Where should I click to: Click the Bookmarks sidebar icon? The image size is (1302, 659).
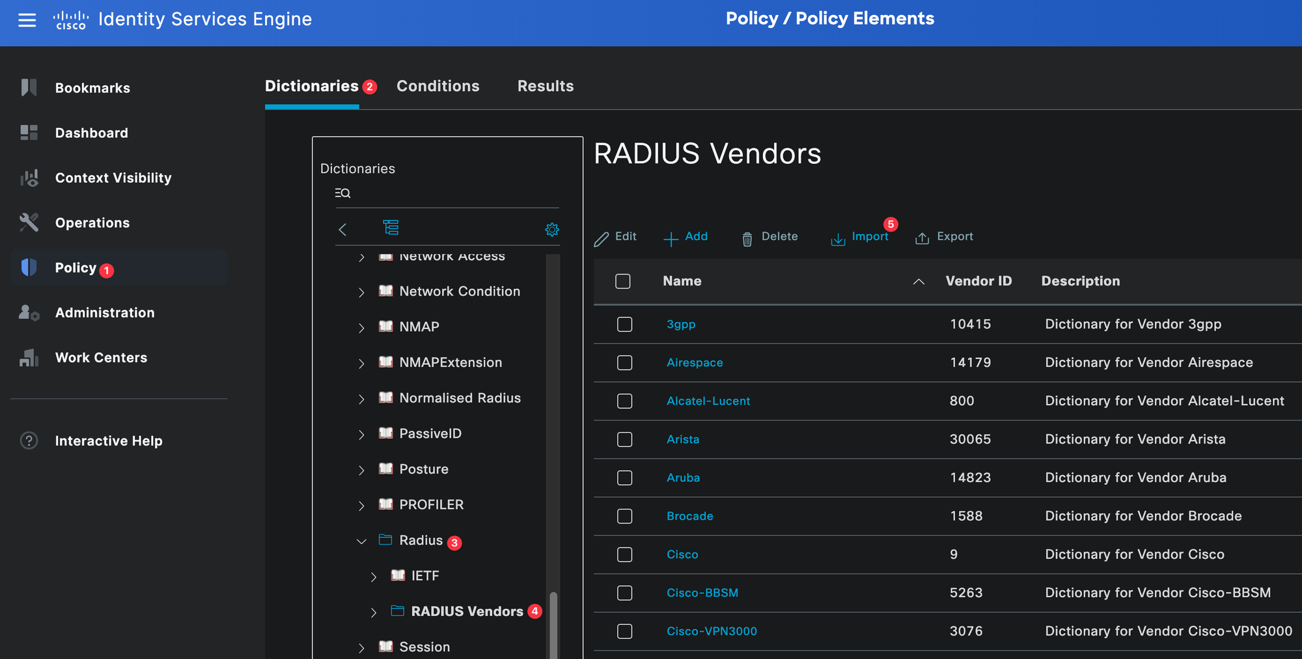click(29, 88)
